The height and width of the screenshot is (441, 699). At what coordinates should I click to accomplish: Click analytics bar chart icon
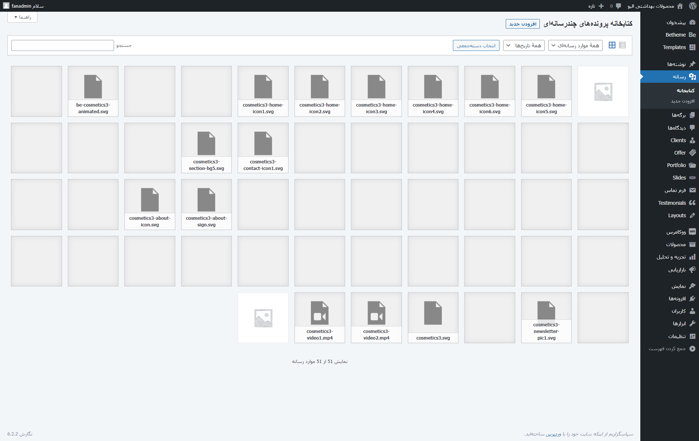(692, 257)
